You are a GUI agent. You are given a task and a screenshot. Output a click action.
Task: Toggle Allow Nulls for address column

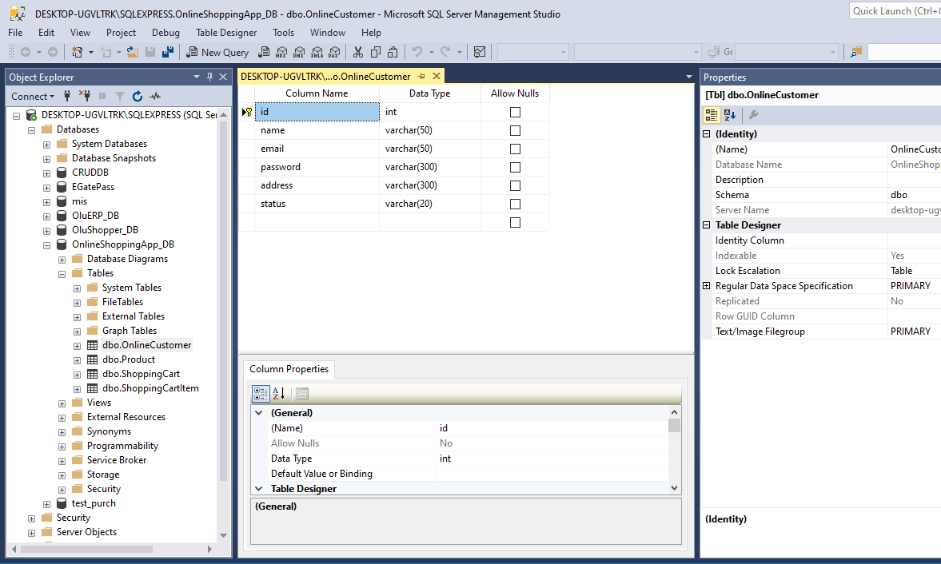click(x=515, y=186)
